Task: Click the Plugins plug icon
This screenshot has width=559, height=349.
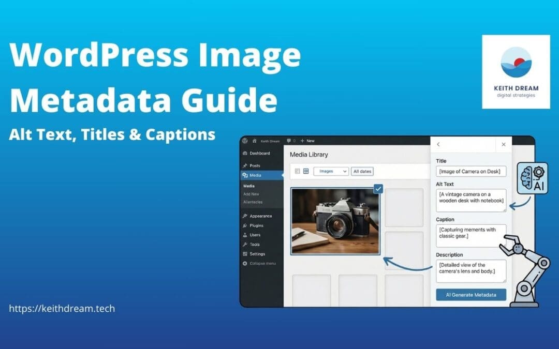Action: point(245,225)
